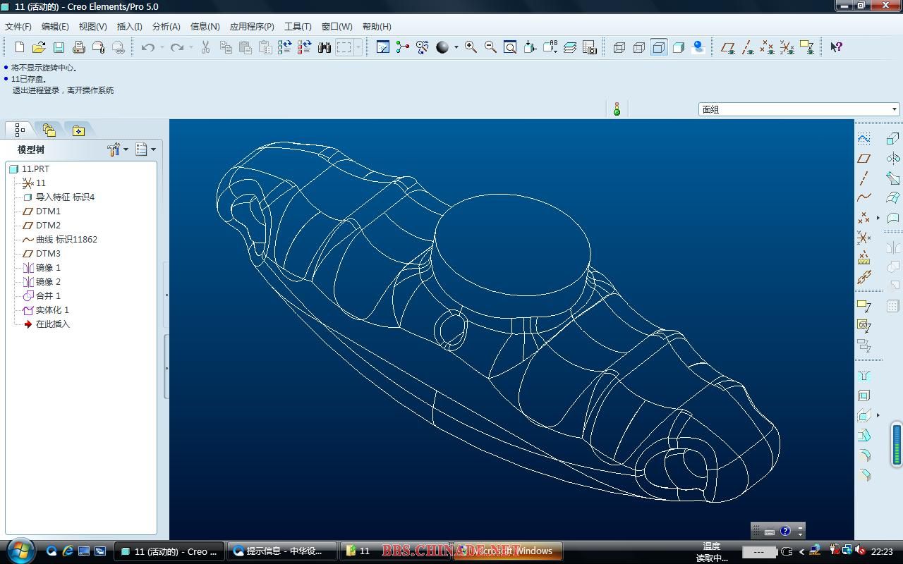903x564 pixels.
Task: Refit the model to the screen
Action: [510, 47]
